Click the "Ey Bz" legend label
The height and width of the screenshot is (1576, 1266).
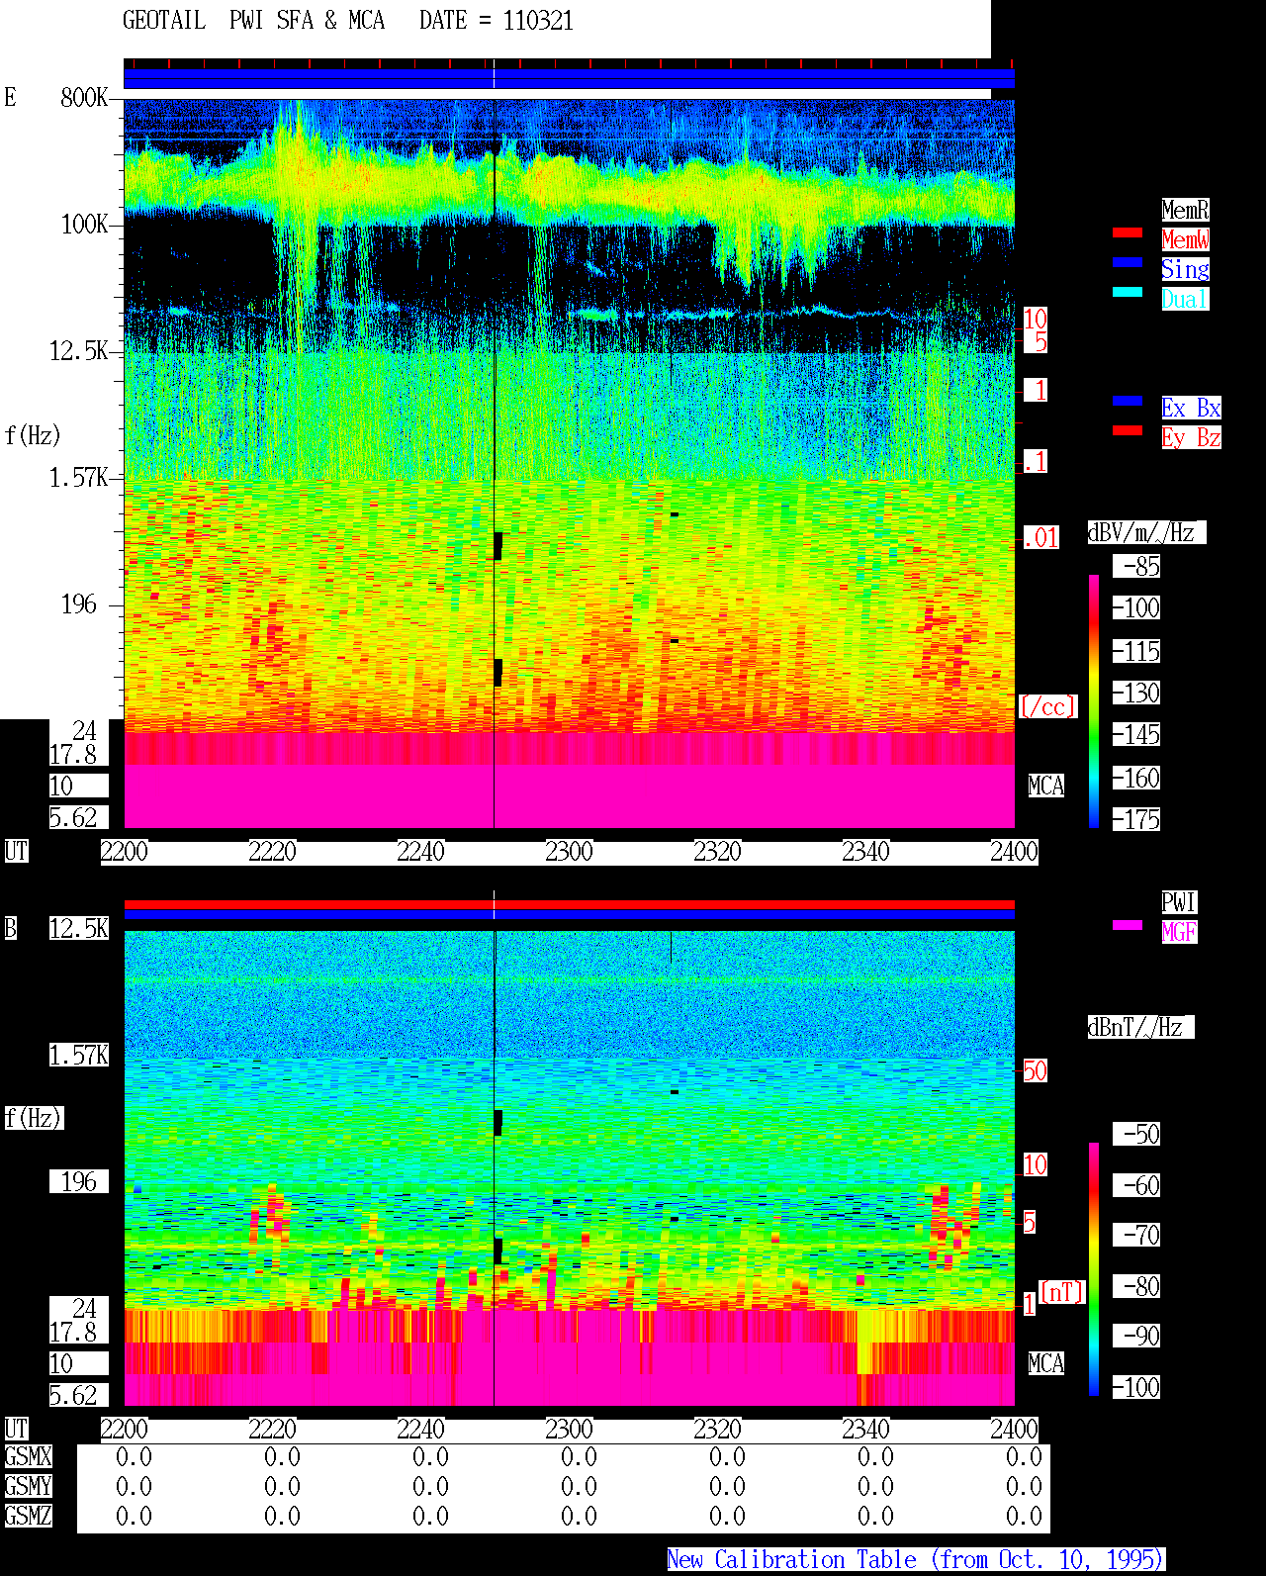1191,437
